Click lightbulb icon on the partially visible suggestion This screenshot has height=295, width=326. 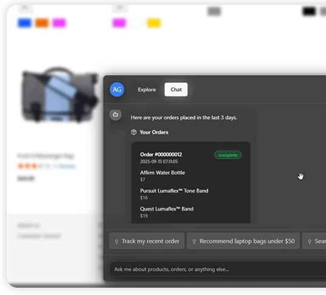coord(310,241)
